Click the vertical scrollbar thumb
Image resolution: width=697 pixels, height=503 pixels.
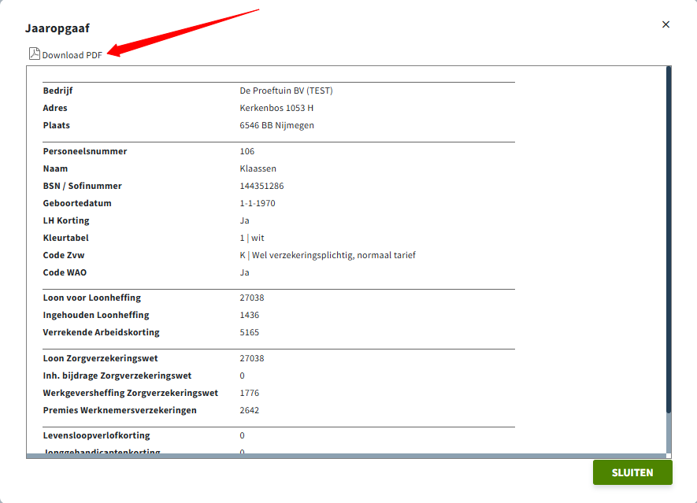(669, 236)
